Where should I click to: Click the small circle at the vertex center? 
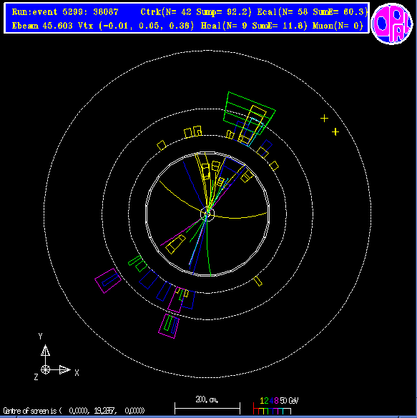[x=207, y=214]
